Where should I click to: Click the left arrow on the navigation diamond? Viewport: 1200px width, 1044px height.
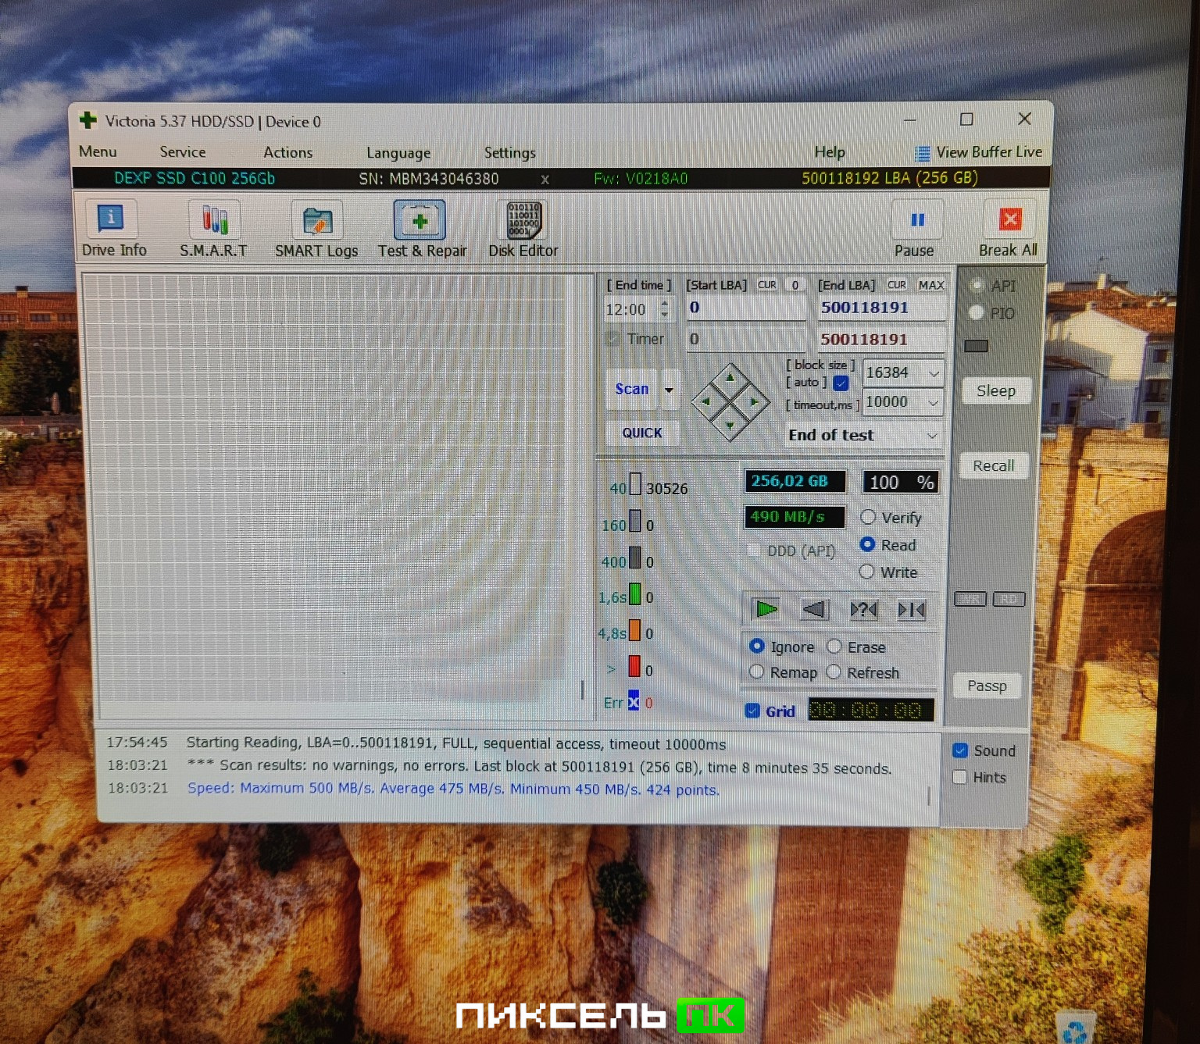(x=706, y=402)
